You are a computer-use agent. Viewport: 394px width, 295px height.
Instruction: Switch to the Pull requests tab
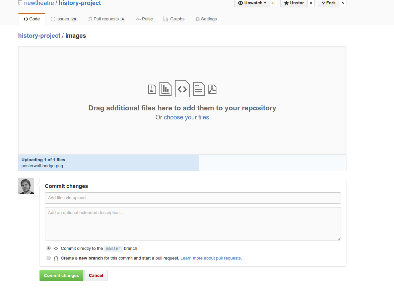tap(107, 19)
